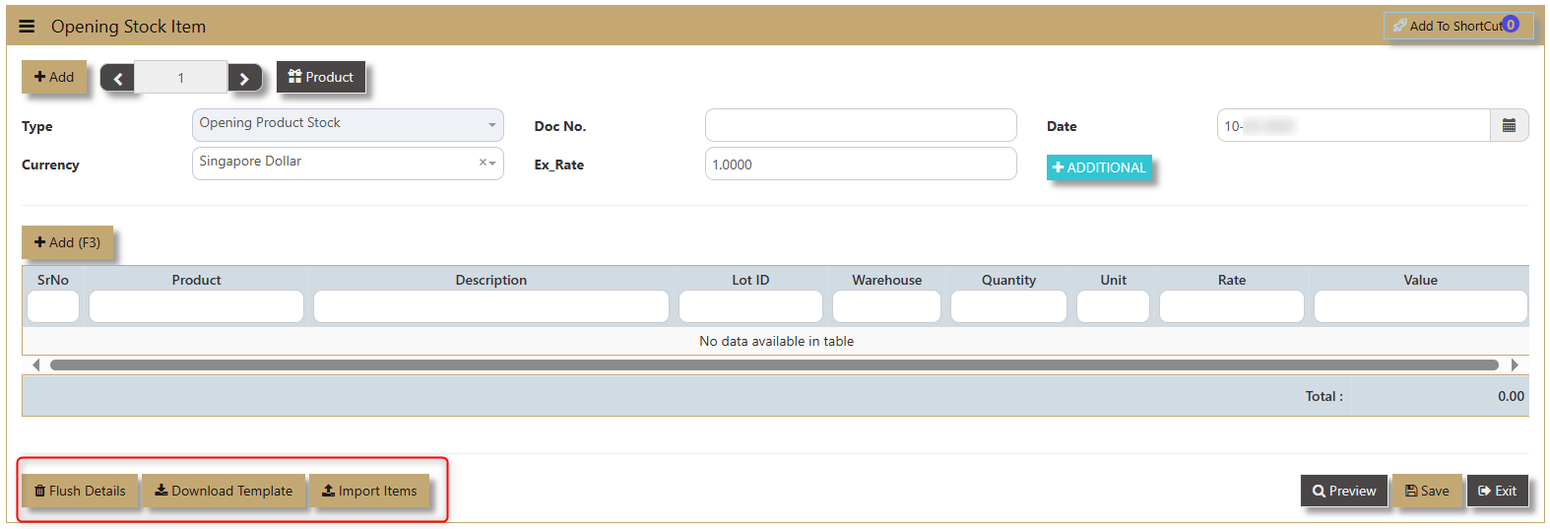Screen dimensions: 1550x529
Task: Expand the Currency dropdown
Action: tap(492, 163)
